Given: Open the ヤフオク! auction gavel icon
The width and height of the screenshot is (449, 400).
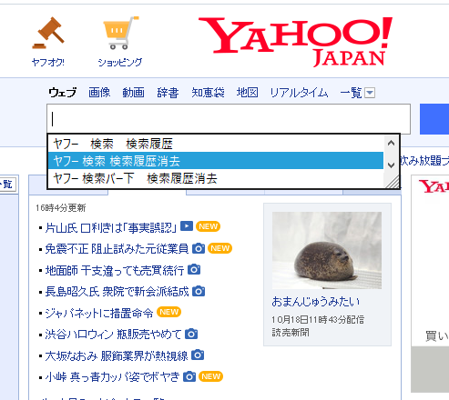Looking at the screenshot, I should coord(48,33).
